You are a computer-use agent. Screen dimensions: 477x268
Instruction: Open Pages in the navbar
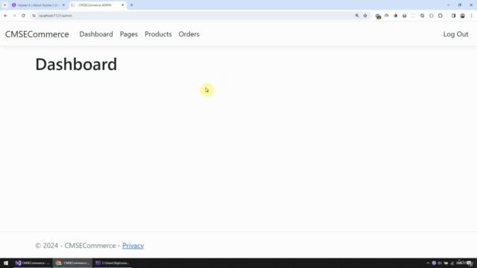[129, 34]
